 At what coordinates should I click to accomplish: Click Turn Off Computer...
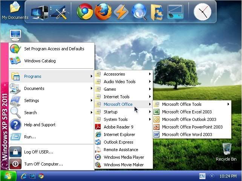tap(51, 164)
